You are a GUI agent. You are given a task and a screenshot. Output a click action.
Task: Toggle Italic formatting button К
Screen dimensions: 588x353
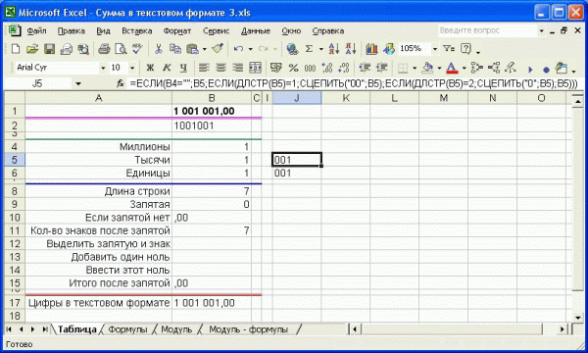(x=167, y=68)
